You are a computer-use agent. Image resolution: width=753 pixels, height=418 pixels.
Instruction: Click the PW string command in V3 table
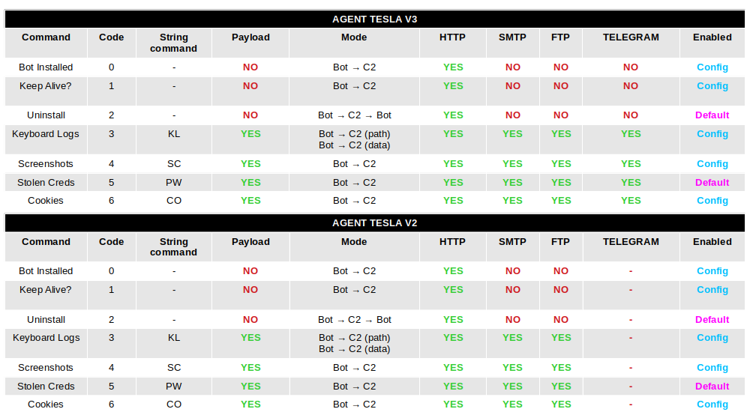click(174, 183)
